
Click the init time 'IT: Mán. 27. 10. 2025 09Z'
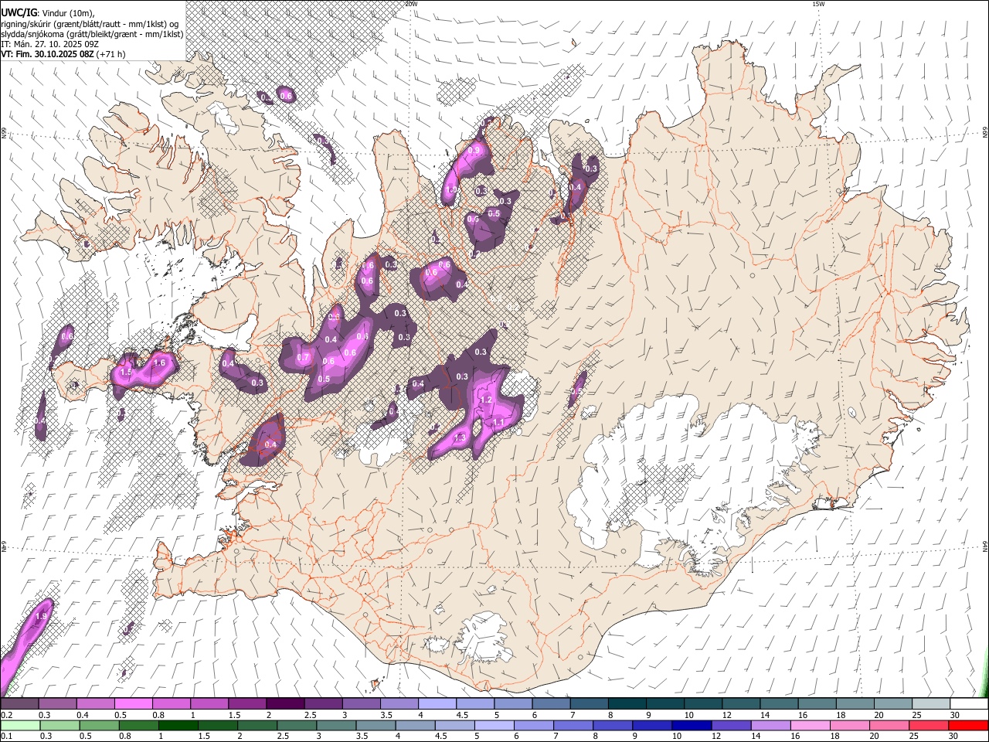(49, 44)
